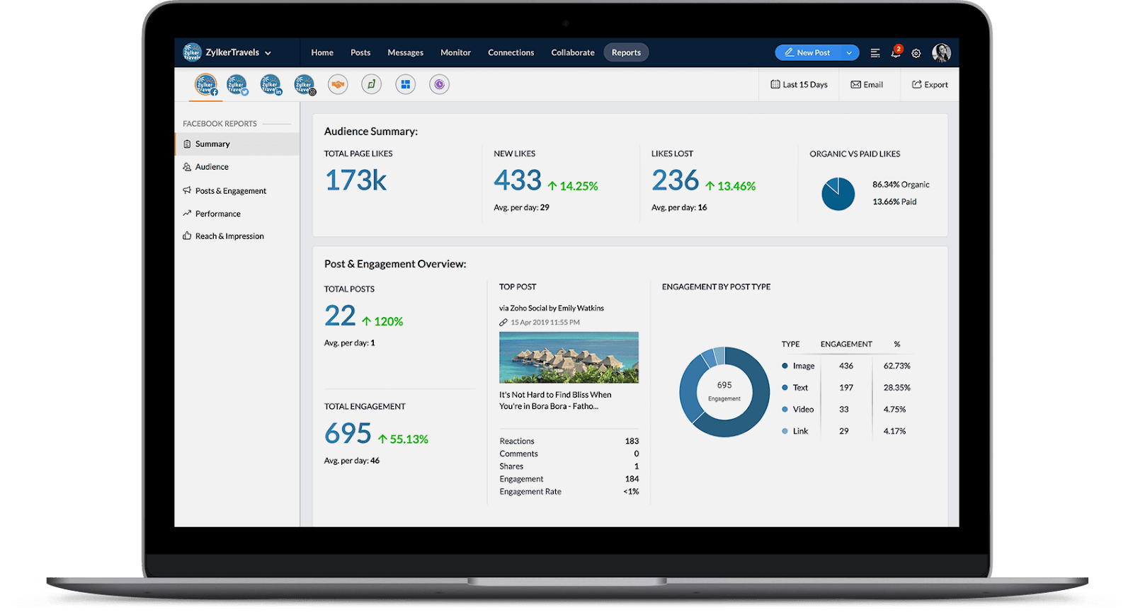Click the link icon beside the top post date
Screen dimensions: 1133x612
coord(503,322)
